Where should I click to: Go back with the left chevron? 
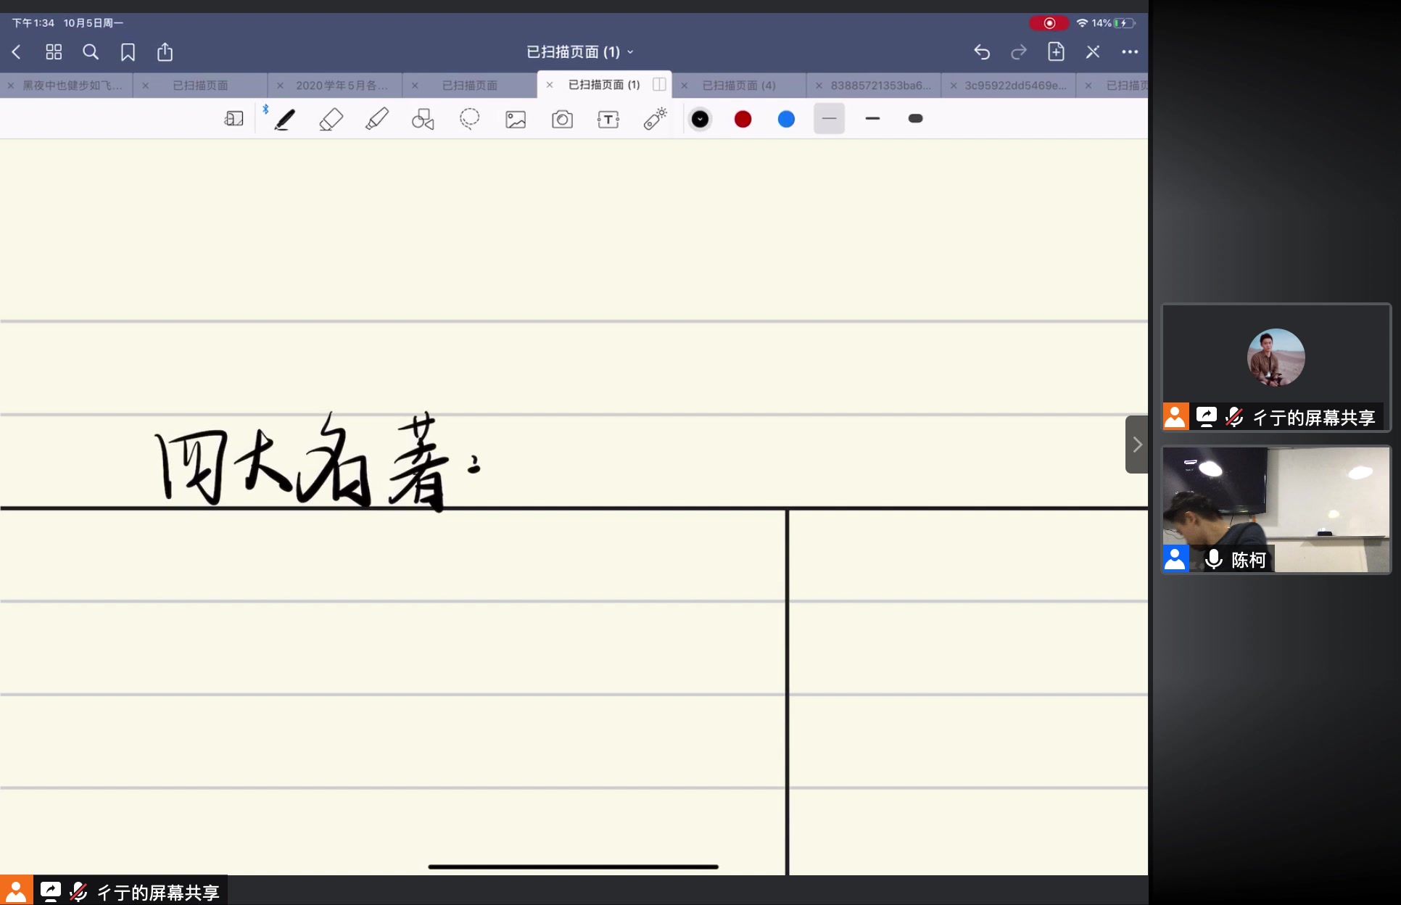pyautogui.click(x=17, y=52)
